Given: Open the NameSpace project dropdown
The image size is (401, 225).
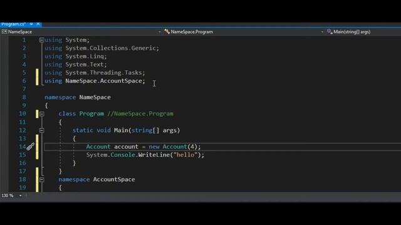Looking at the screenshot, I should 159,32.
